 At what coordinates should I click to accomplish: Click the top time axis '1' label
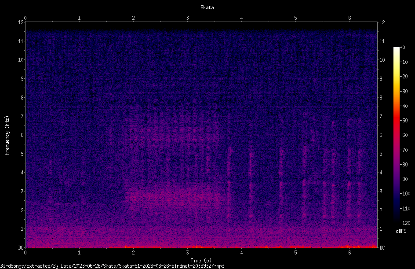(x=79, y=18)
